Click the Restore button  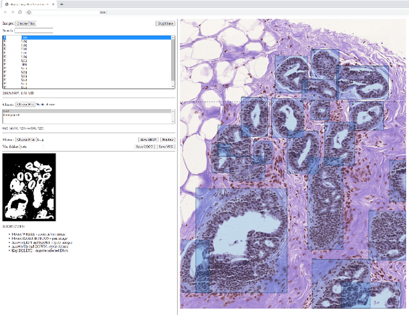click(x=167, y=139)
